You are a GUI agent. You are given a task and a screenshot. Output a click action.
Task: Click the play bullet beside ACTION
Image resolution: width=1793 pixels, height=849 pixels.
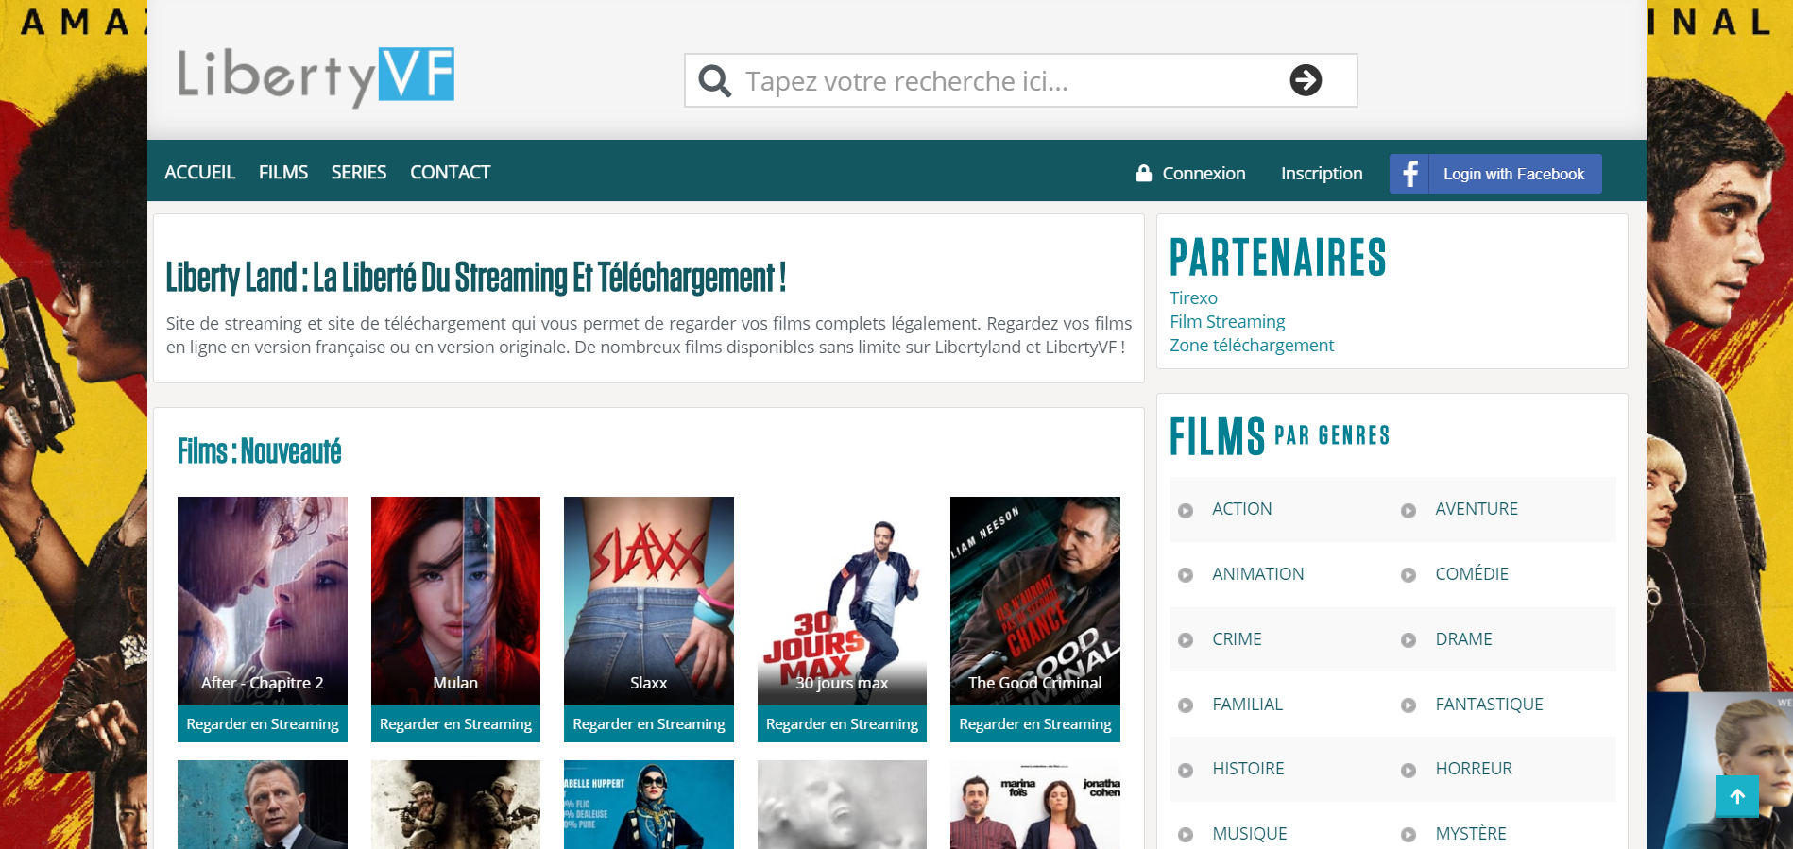tap(1186, 510)
